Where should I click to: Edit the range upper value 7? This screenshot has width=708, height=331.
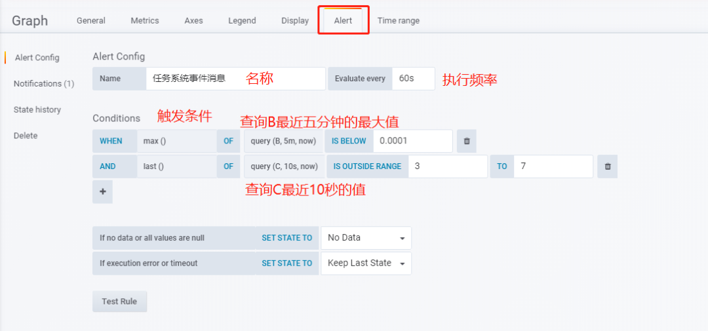click(553, 166)
